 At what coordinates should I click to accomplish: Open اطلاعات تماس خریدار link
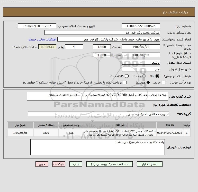(42, 39)
